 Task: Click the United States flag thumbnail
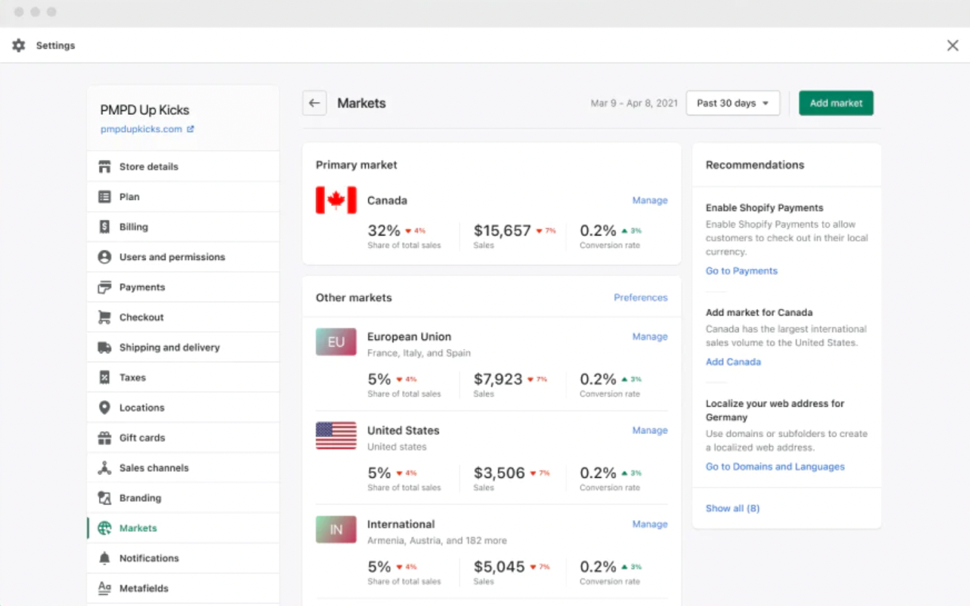336,436
